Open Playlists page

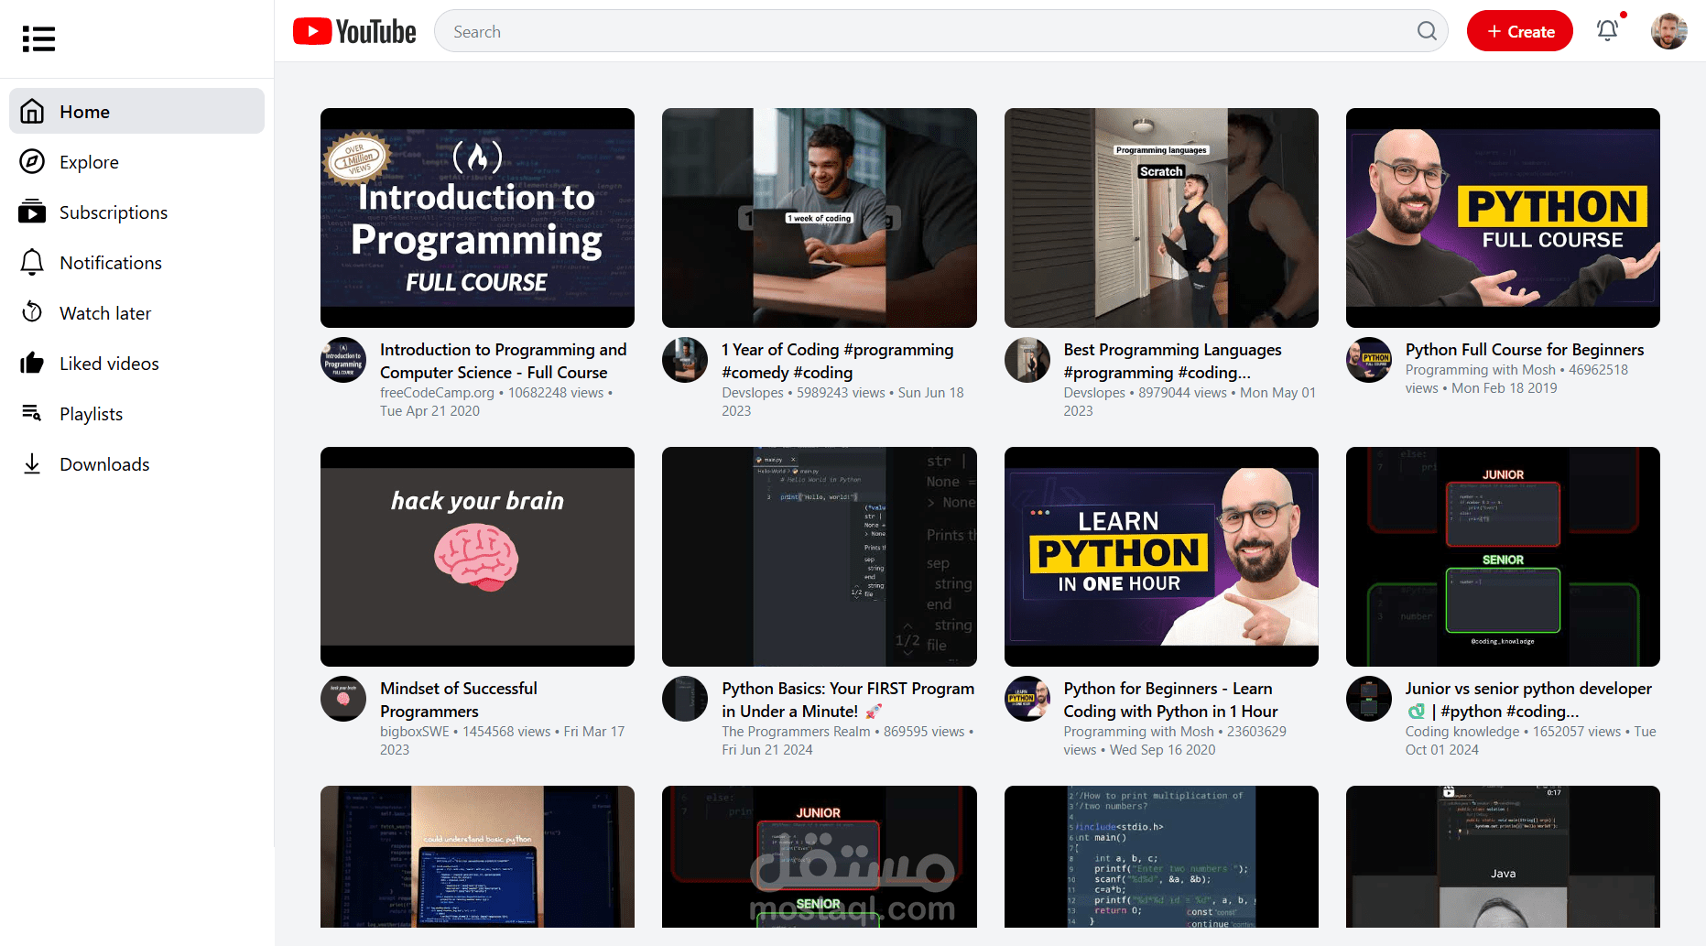(x=136, y=413)
